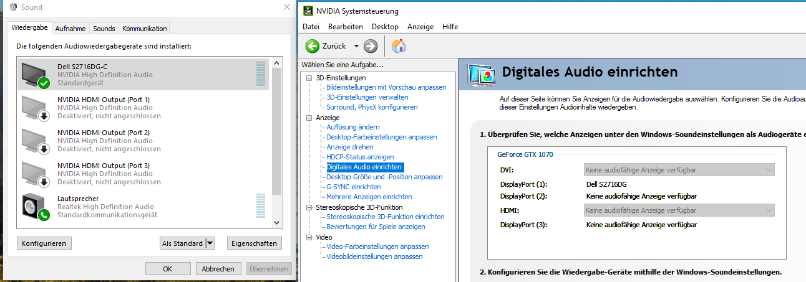Open the Datei menu
Screen dimensions: 806x282
(311, 27)
